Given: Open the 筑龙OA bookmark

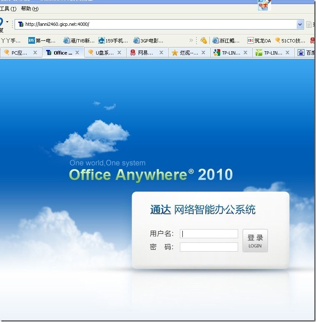Looking at the screenshot, I should tap(259, 41).
